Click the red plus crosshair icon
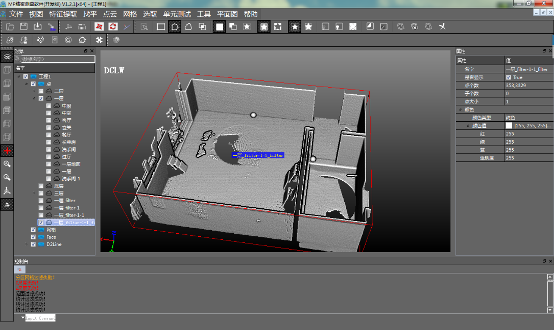 [x=7, y=151]
